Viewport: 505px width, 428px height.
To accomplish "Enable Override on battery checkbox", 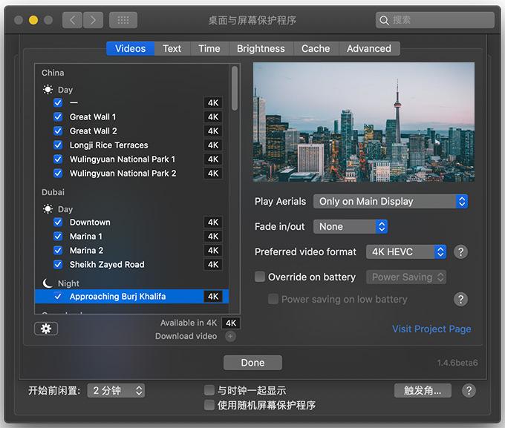I will [260, 277].
